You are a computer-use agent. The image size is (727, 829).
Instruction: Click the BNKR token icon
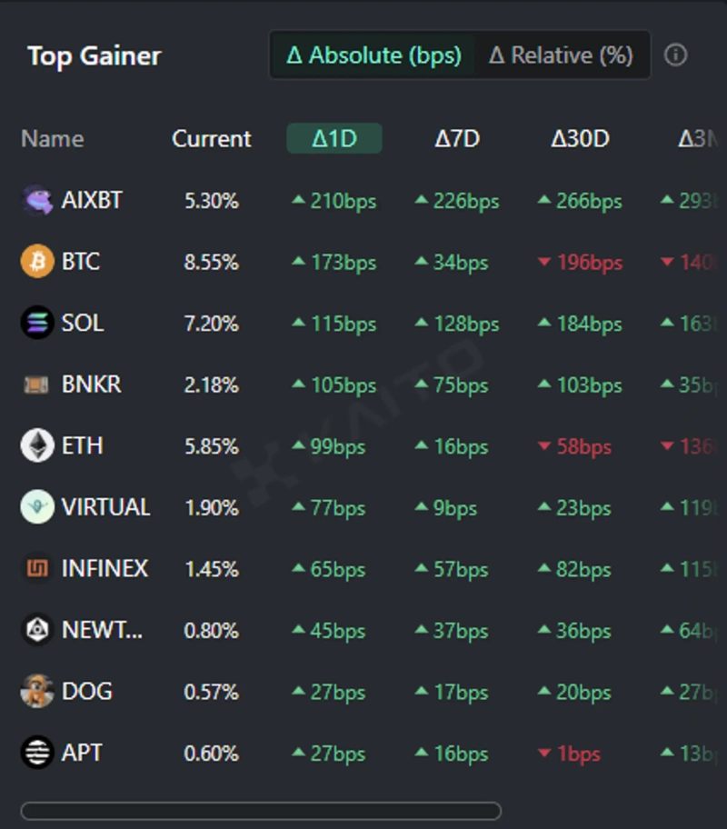(x=37, y=385)
